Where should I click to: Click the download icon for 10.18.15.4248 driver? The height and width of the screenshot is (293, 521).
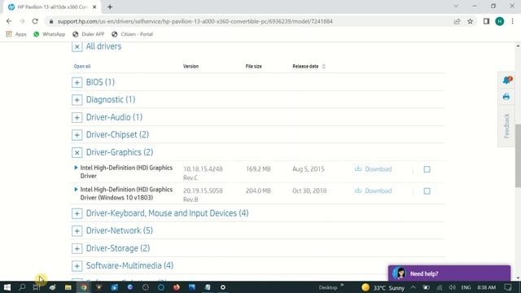coord(358,168)
